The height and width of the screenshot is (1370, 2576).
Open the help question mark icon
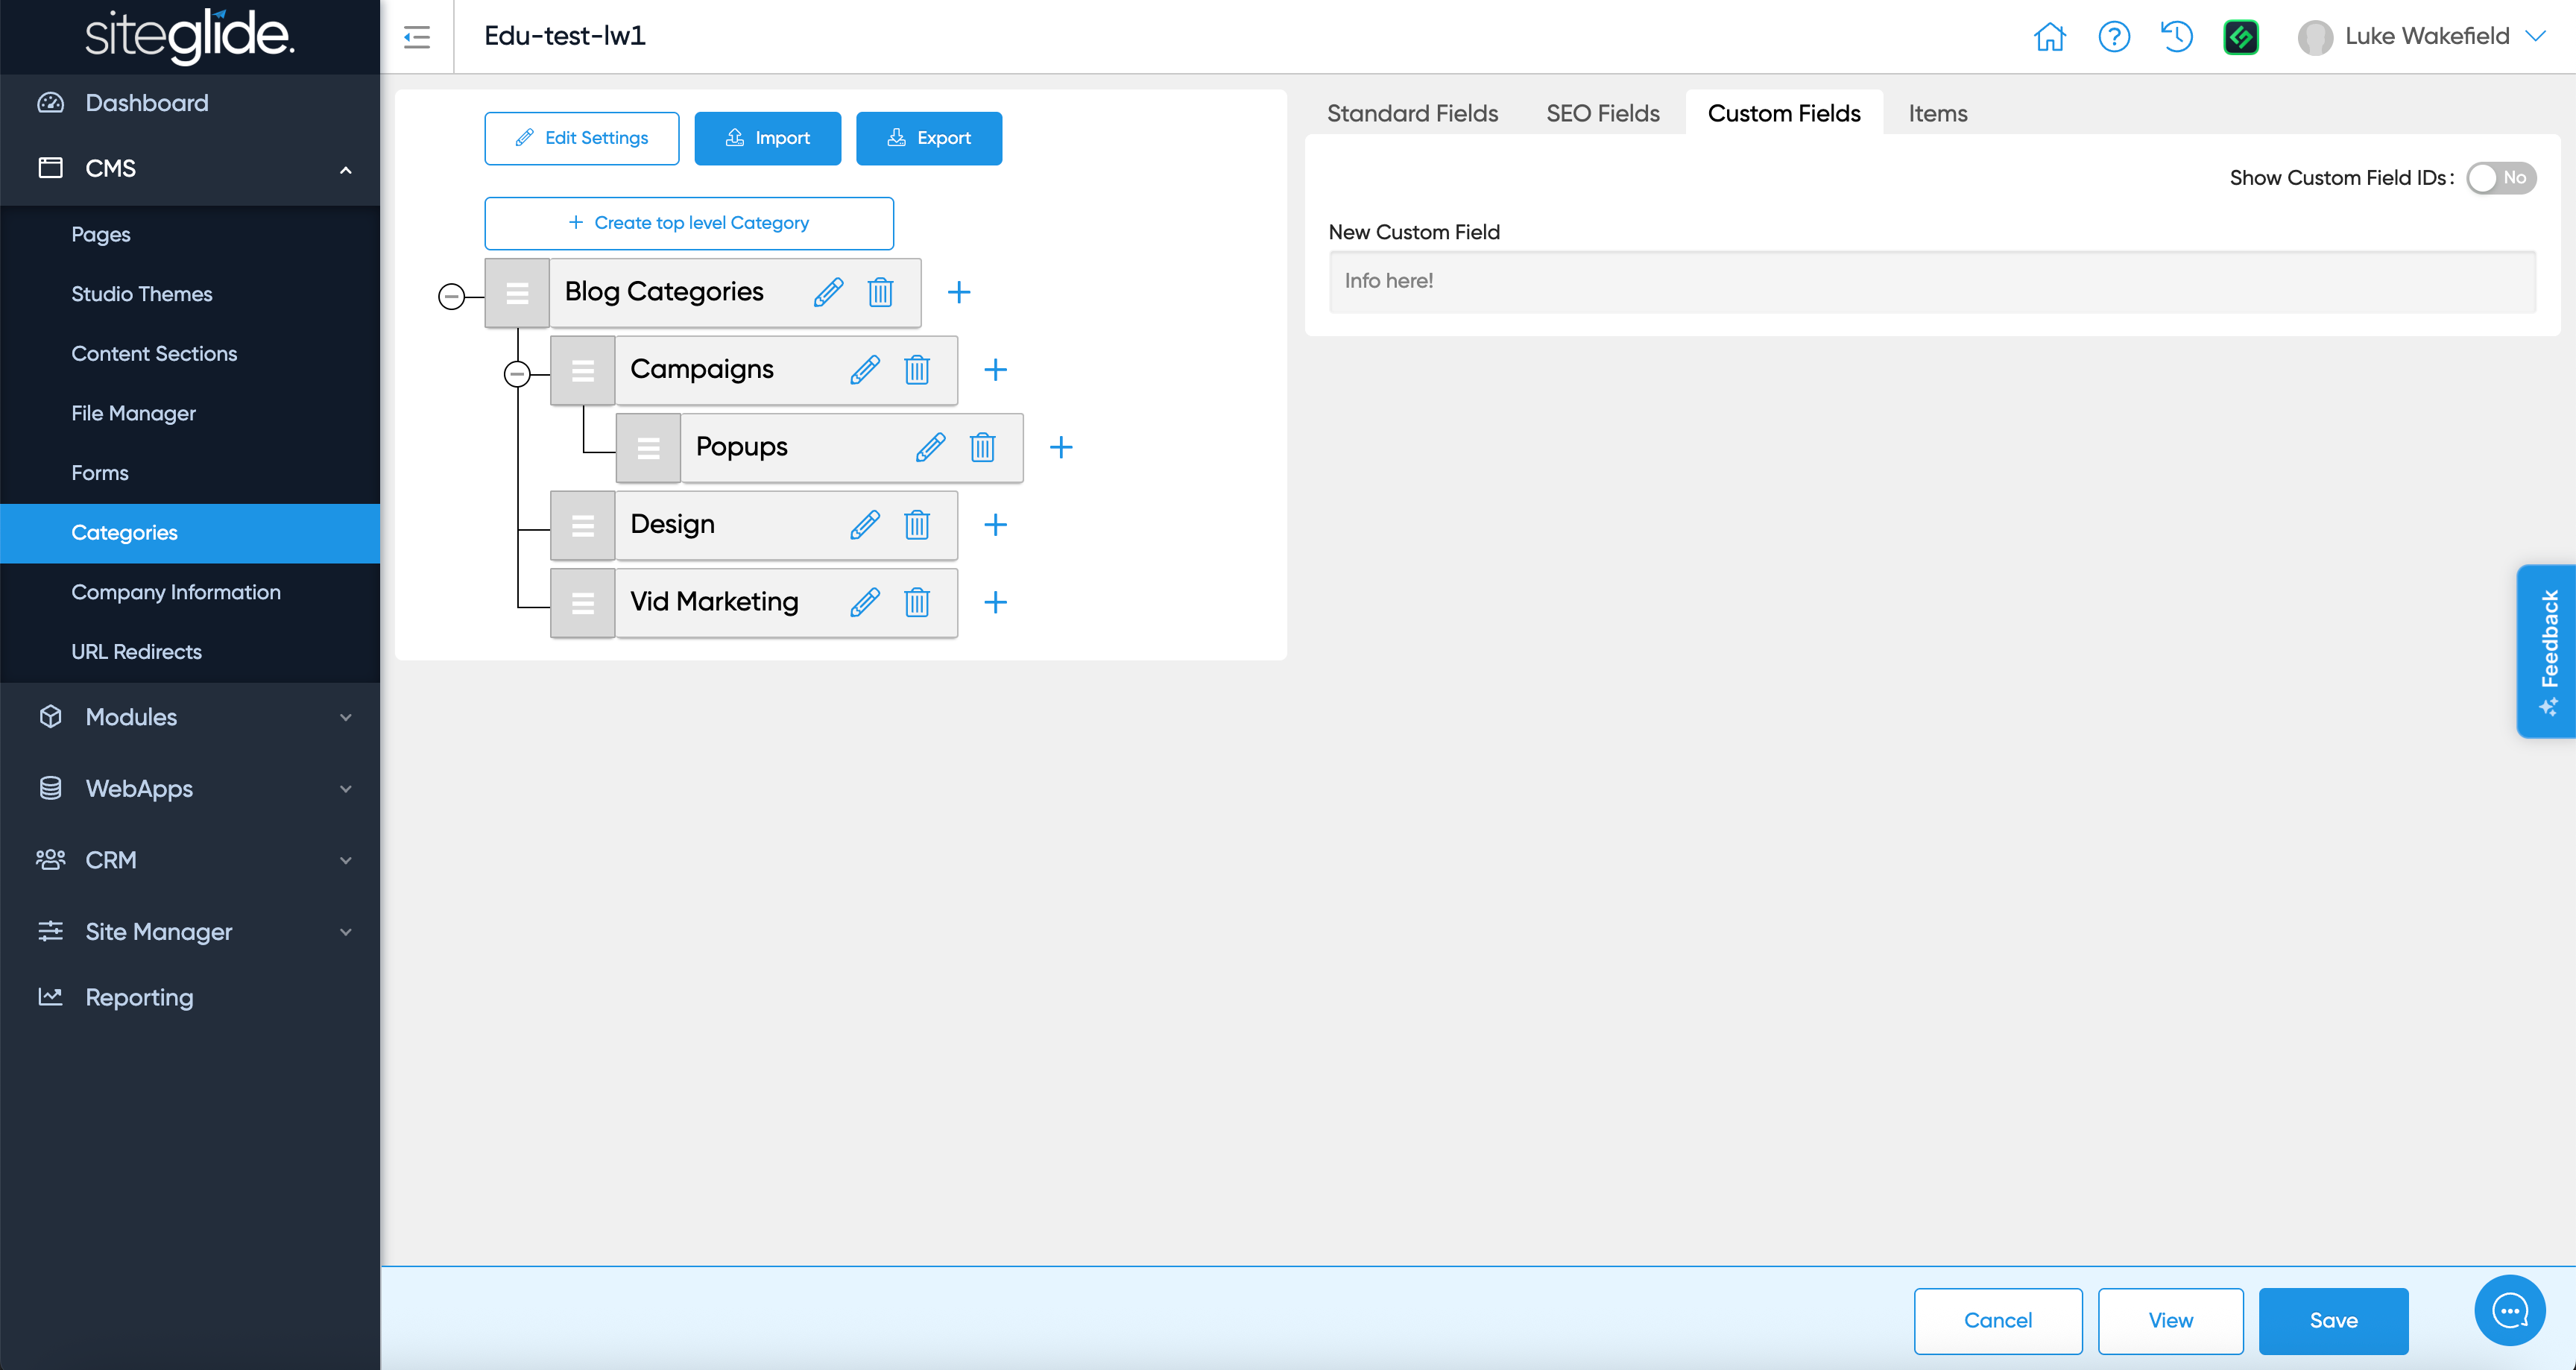(x=2114, y=37)
